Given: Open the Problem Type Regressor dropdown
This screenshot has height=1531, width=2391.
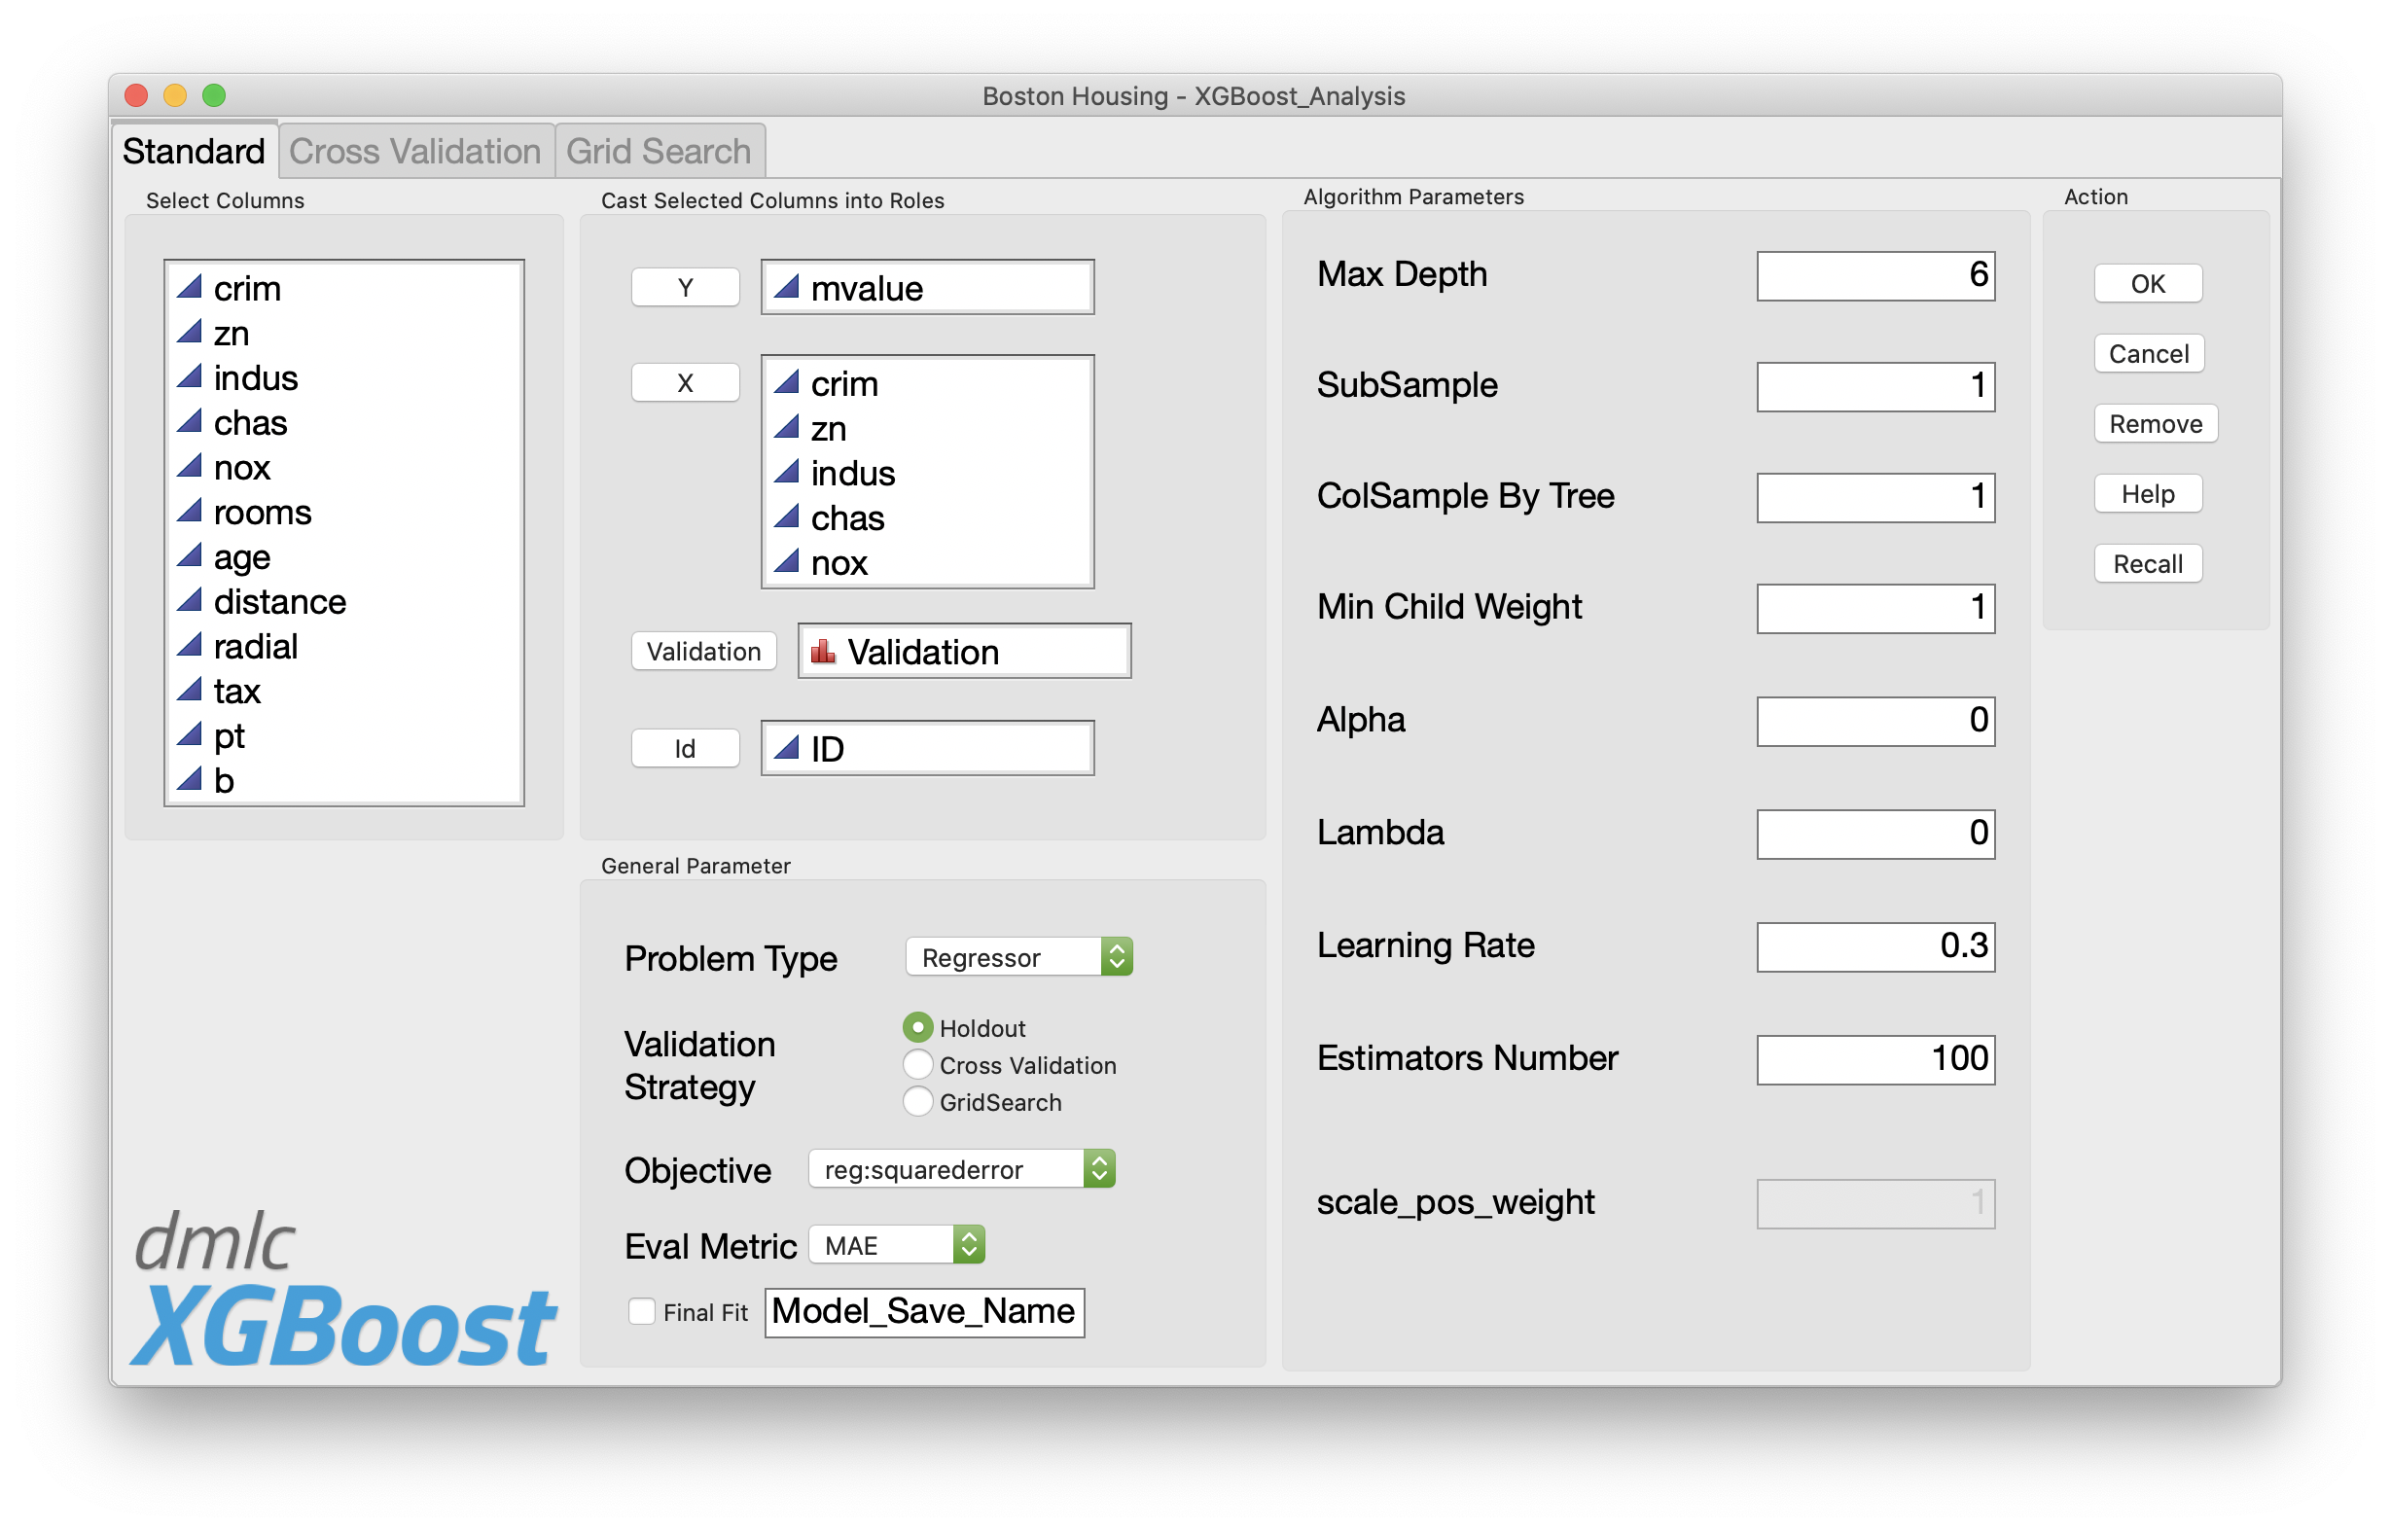Looking at the screenshot, I should (x=1019, y=957).
